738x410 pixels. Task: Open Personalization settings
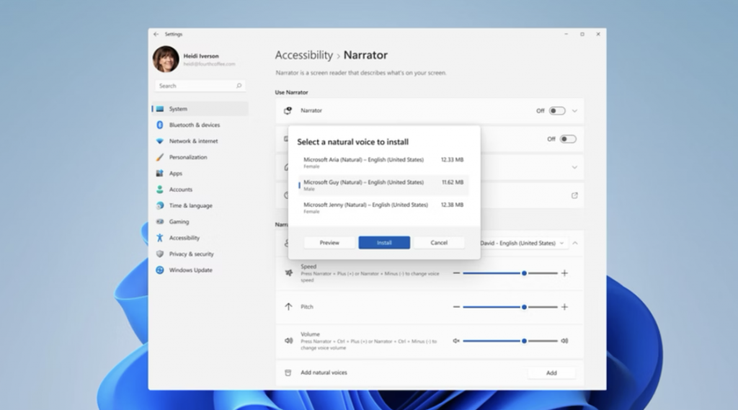[200, 157]
